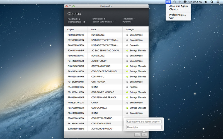Select row RR446902311KR
The image size is (223, 139).
[x=106, y=77]
